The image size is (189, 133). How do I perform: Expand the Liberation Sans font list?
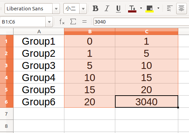click(x=56, y=9)
